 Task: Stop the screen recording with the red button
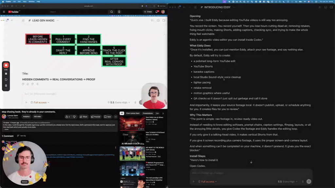click(6, 65)
